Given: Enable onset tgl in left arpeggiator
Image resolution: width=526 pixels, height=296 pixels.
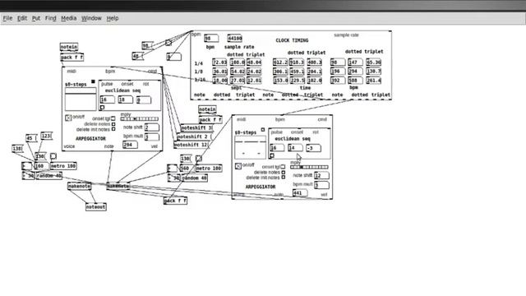Looking at the screenshot, I should pyautogui.click(x=113, y=118).
